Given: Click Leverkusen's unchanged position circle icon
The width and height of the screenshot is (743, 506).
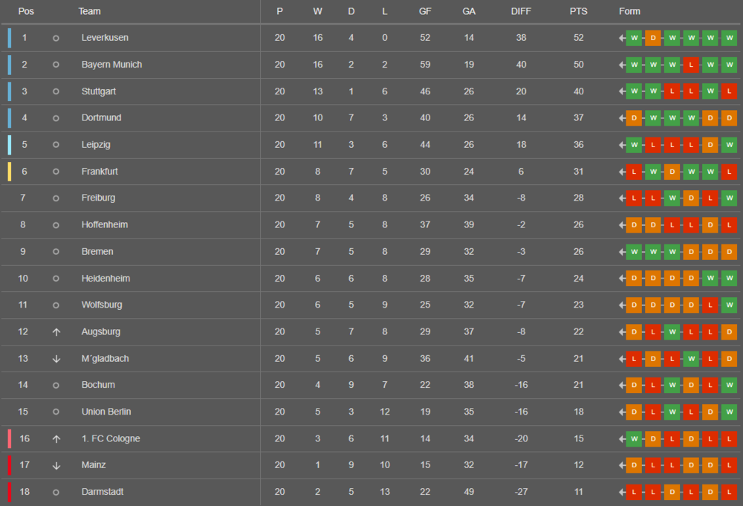Looking at the screenshot, I should [x=56, y=38].
